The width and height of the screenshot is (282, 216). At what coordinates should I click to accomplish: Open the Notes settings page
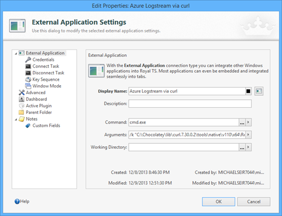click(32, 119)
